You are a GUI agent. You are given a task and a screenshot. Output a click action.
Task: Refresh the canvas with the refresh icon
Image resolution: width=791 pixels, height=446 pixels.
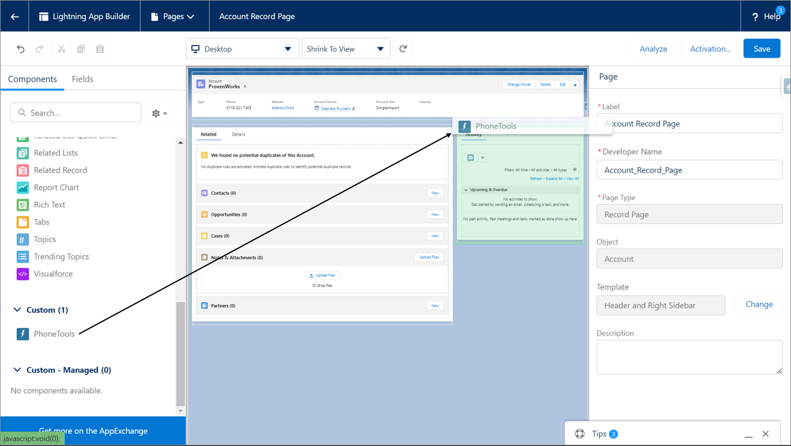point(404,48)
